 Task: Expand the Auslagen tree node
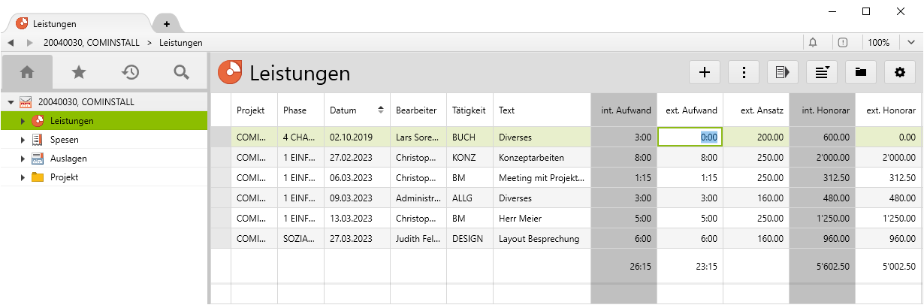pos(23,159)
